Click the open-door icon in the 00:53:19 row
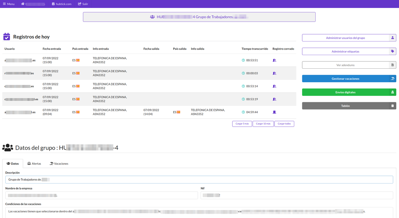 point(274,99)
